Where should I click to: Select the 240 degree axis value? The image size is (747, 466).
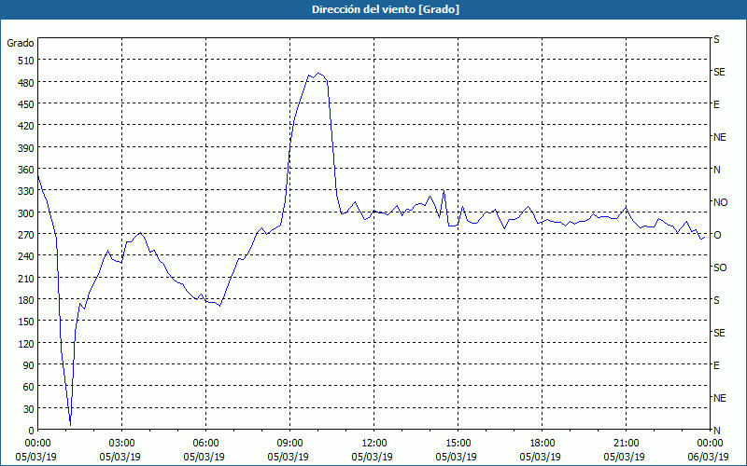26,256
